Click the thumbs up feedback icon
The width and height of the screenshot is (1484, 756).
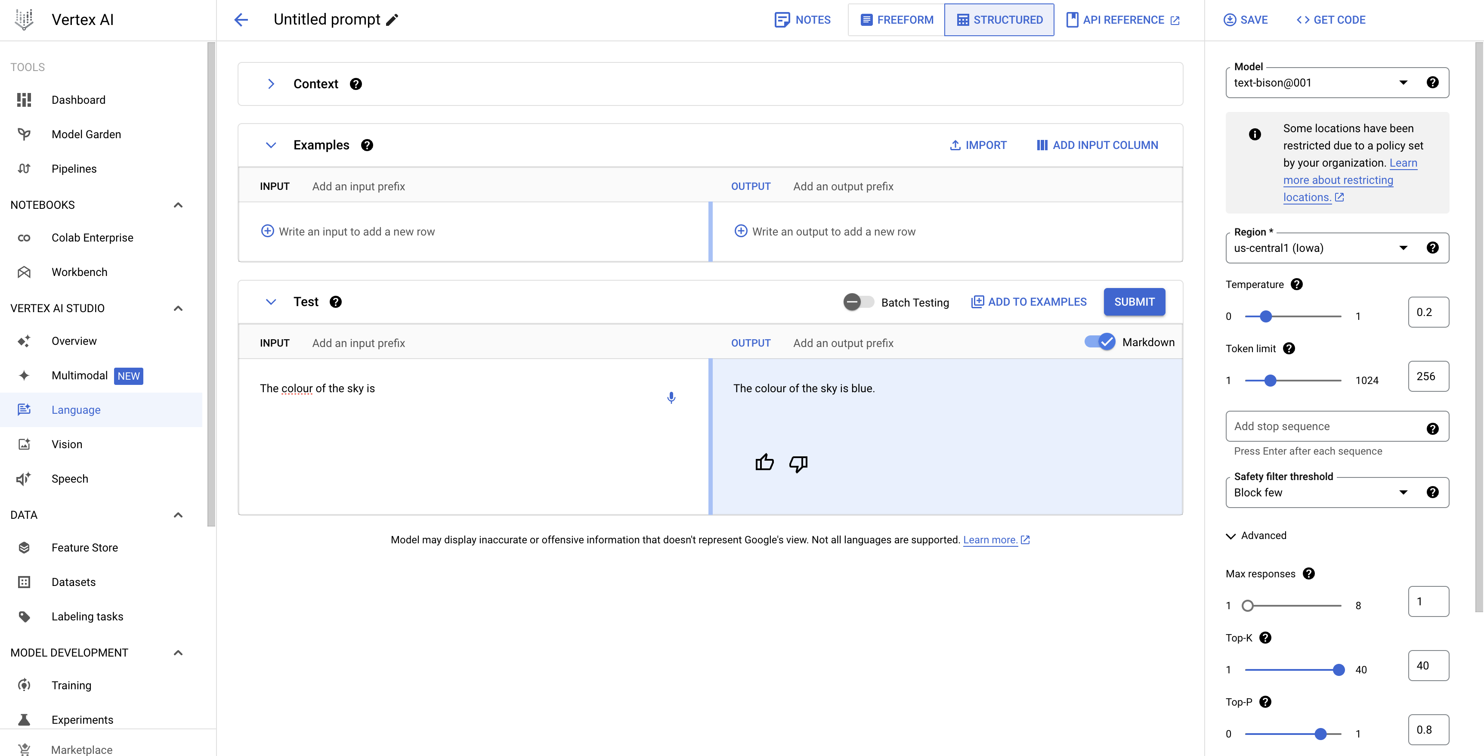pos(764,463)
